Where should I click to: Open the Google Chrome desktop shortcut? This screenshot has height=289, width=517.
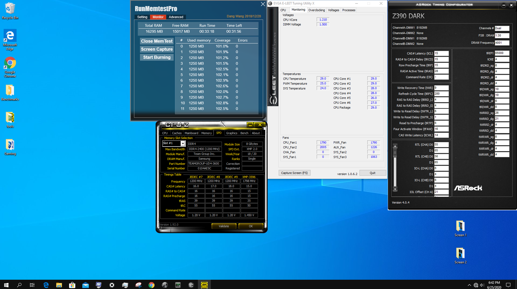point(10,67)
